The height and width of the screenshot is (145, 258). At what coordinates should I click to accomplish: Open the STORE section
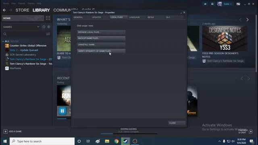tap(23, 10)
